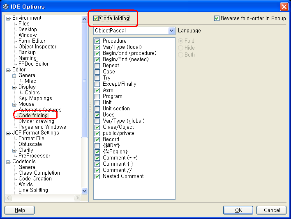
Task: Check the Unit fold option
Action: pos(97,103)
